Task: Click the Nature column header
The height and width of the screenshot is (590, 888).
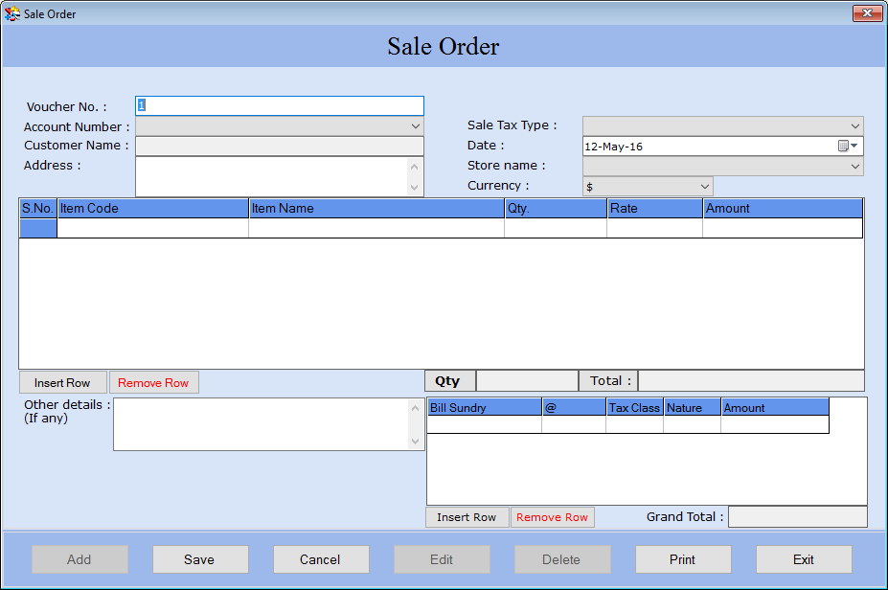Action: (692, 408)
